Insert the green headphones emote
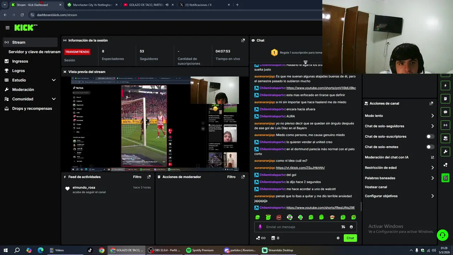Image resolution: width=453 pixels, height=255 pixels. point(300,217)
